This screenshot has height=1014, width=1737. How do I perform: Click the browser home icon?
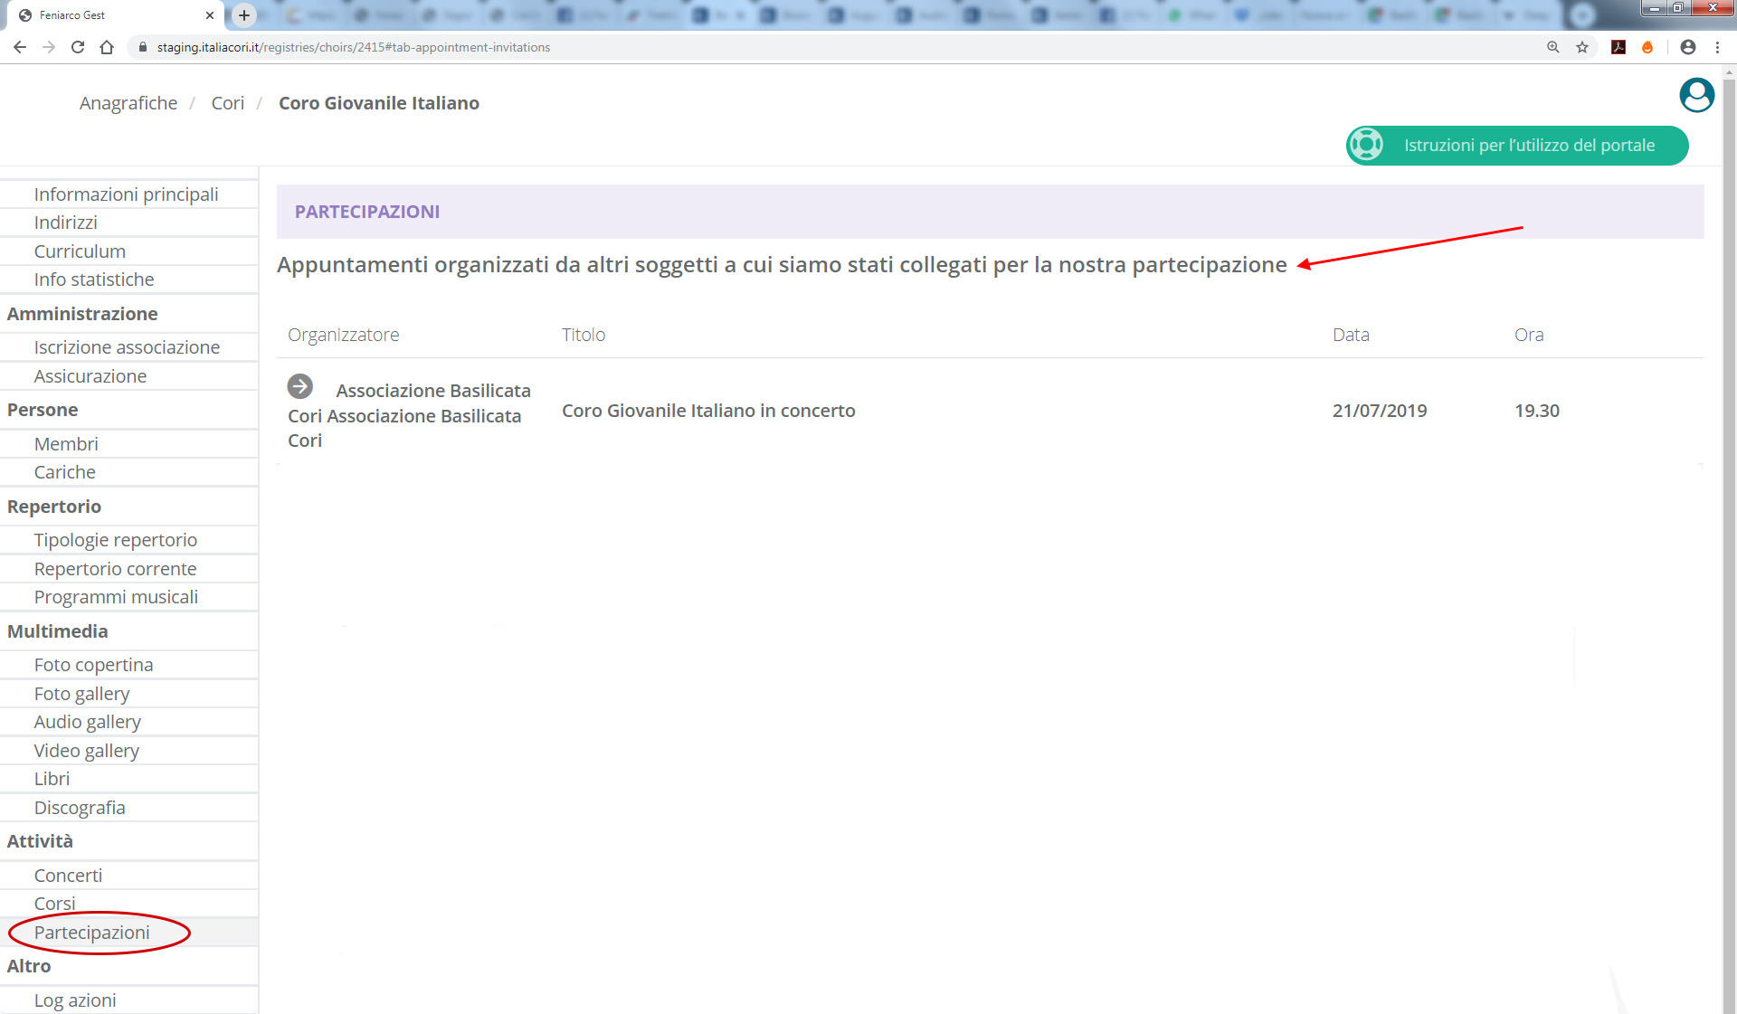[107, 47]
